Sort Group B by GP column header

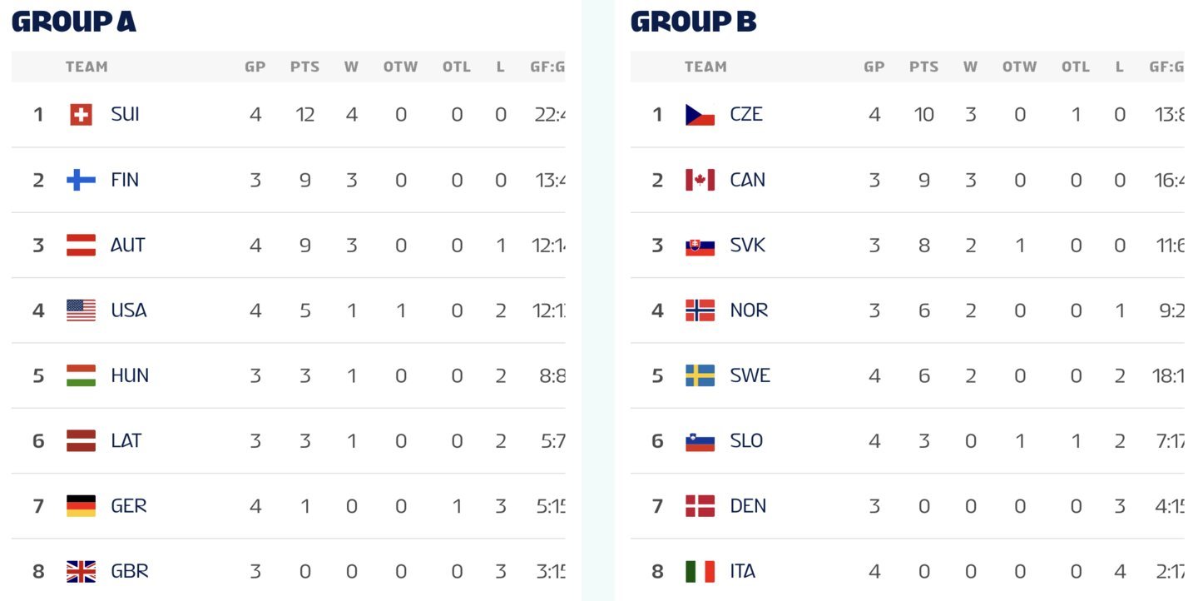coord(874,67)
